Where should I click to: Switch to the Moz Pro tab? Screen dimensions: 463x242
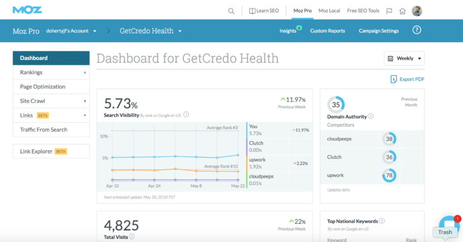(x=303, y=11)
